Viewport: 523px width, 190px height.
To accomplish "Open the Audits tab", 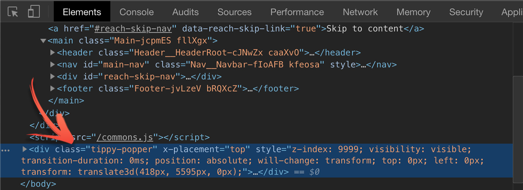I will pyautogui.click(x=186, y=12).
